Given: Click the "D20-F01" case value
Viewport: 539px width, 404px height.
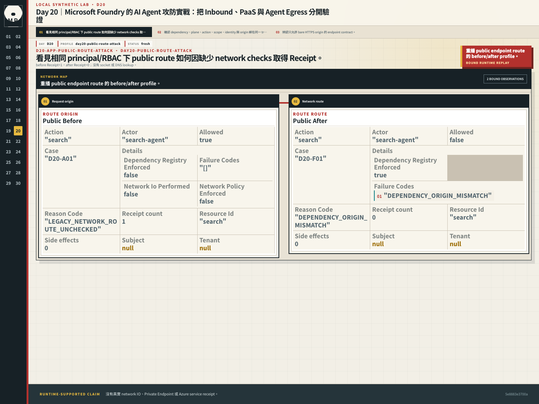Looking at the screenshot, I should click(x=310, y=159).
